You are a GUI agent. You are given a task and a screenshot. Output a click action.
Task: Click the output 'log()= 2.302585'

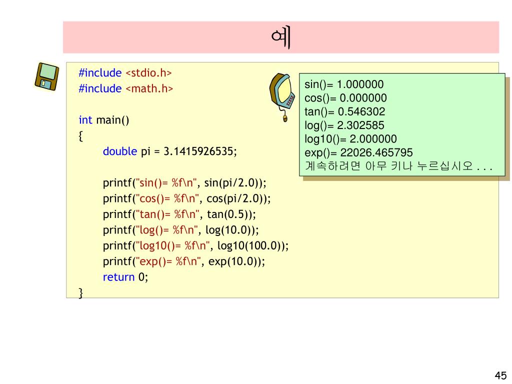click(x=344, y=125)
